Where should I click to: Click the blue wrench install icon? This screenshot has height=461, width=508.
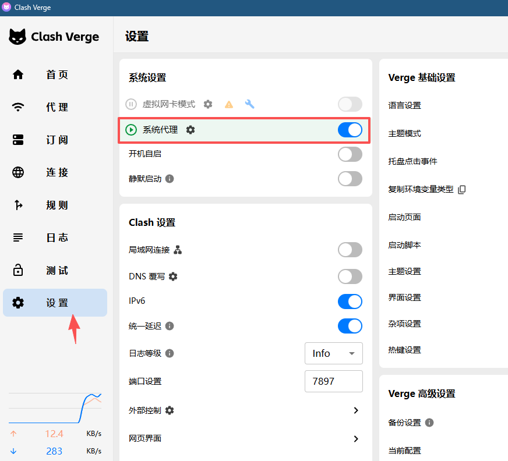[249, 104]
